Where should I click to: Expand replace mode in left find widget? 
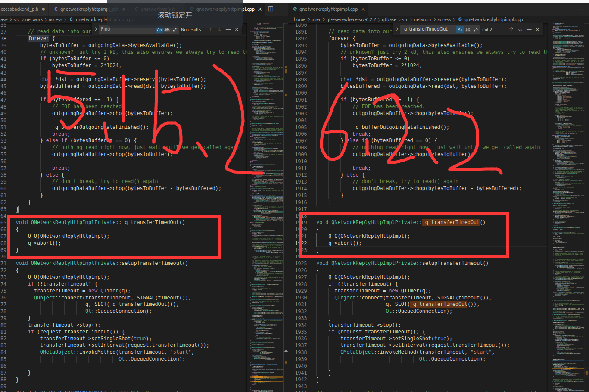point(96,29)
